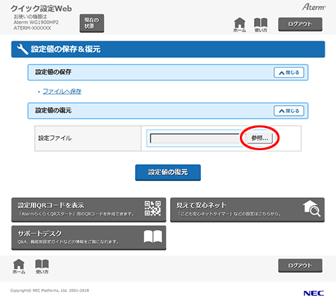Click the QR code icon
The height and width of the screenshot is (307, 336).
pos(153,208)
